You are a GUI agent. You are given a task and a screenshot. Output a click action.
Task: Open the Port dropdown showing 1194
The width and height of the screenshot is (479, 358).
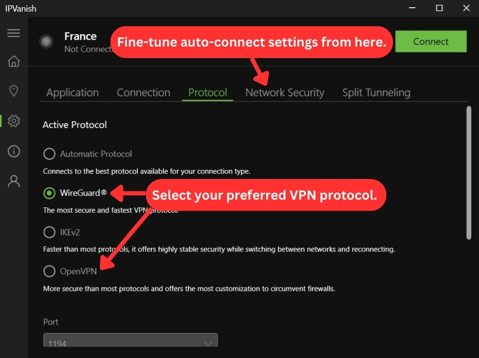(131, 340)
